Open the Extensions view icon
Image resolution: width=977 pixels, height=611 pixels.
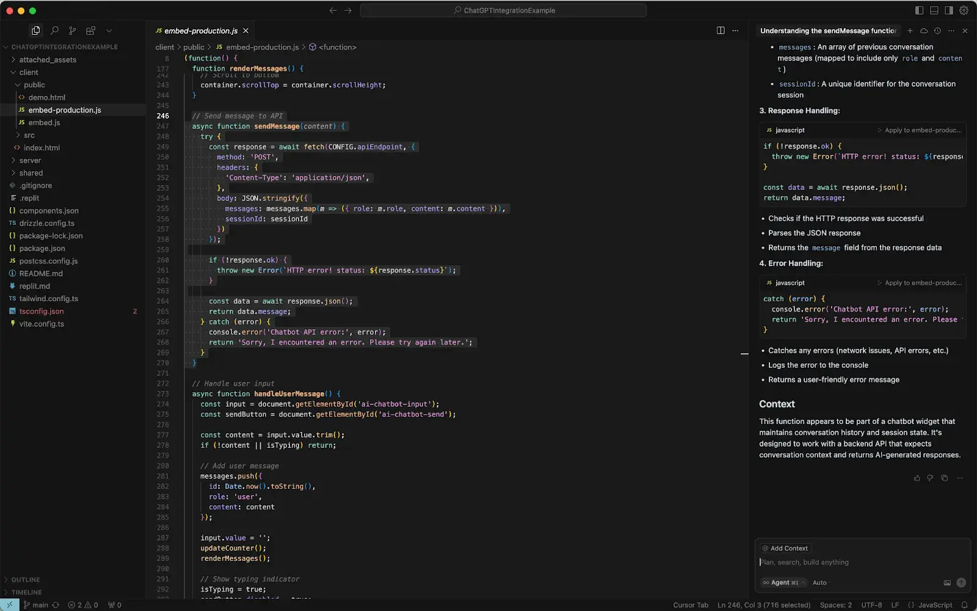coord(90,31)
